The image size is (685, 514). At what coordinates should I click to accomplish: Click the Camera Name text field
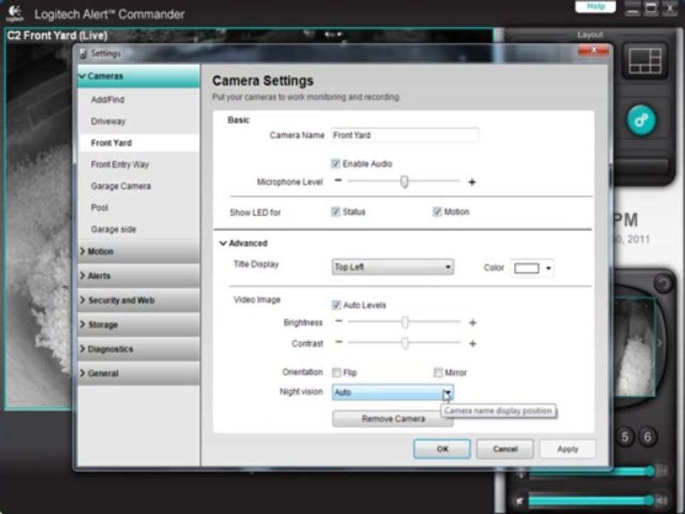tap(405, 135)
